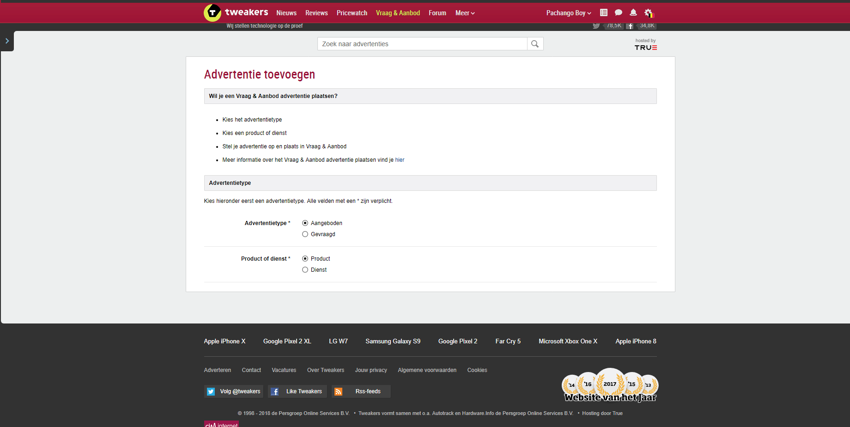Open the Apple iPhone 8 link
Image resolution: width=850 pixels, height=427 pixels.
click(636, 342)
